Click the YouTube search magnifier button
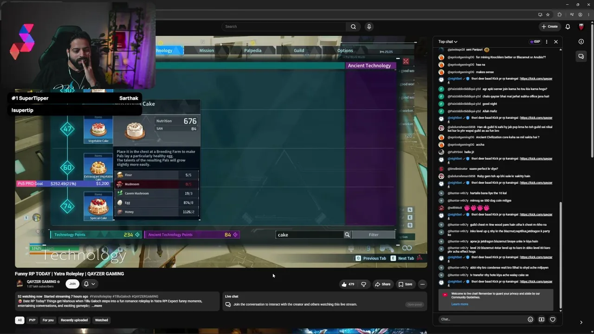 coord(353,26)
